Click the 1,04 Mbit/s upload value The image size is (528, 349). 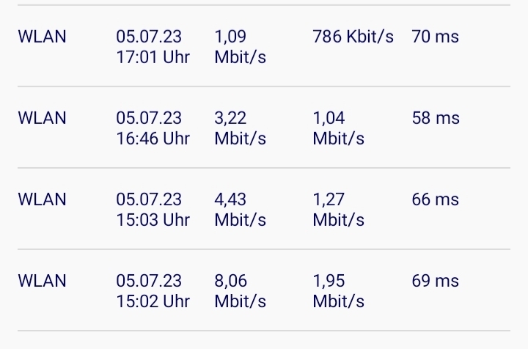(x=338, y=128)
